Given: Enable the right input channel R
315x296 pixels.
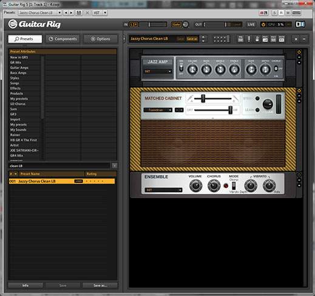Looking at the screenshot, I should tap(136, 24).
